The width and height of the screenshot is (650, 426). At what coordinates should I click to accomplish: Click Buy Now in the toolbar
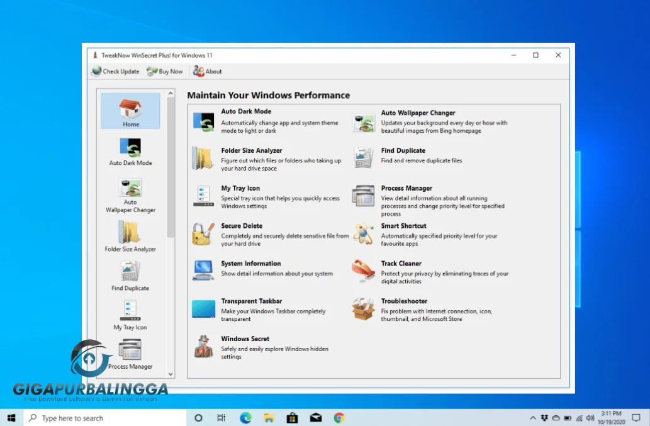pyautogui.click(x=165, y=71)
